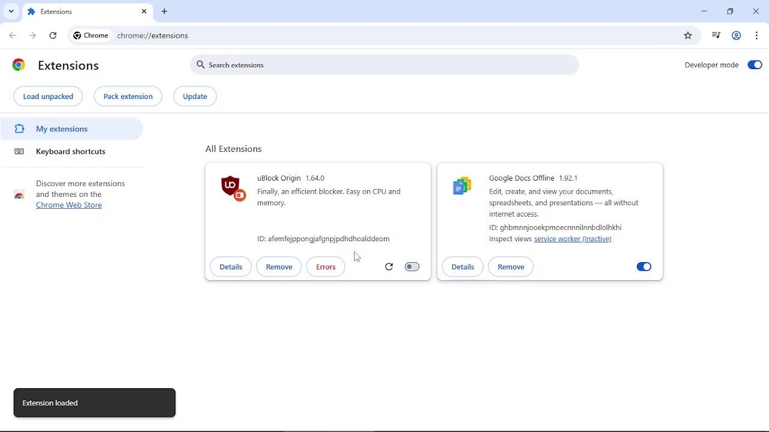Open a new tab with plus icon
The height and width of the screenshot is (432, 769).
(x=165, y=11)
